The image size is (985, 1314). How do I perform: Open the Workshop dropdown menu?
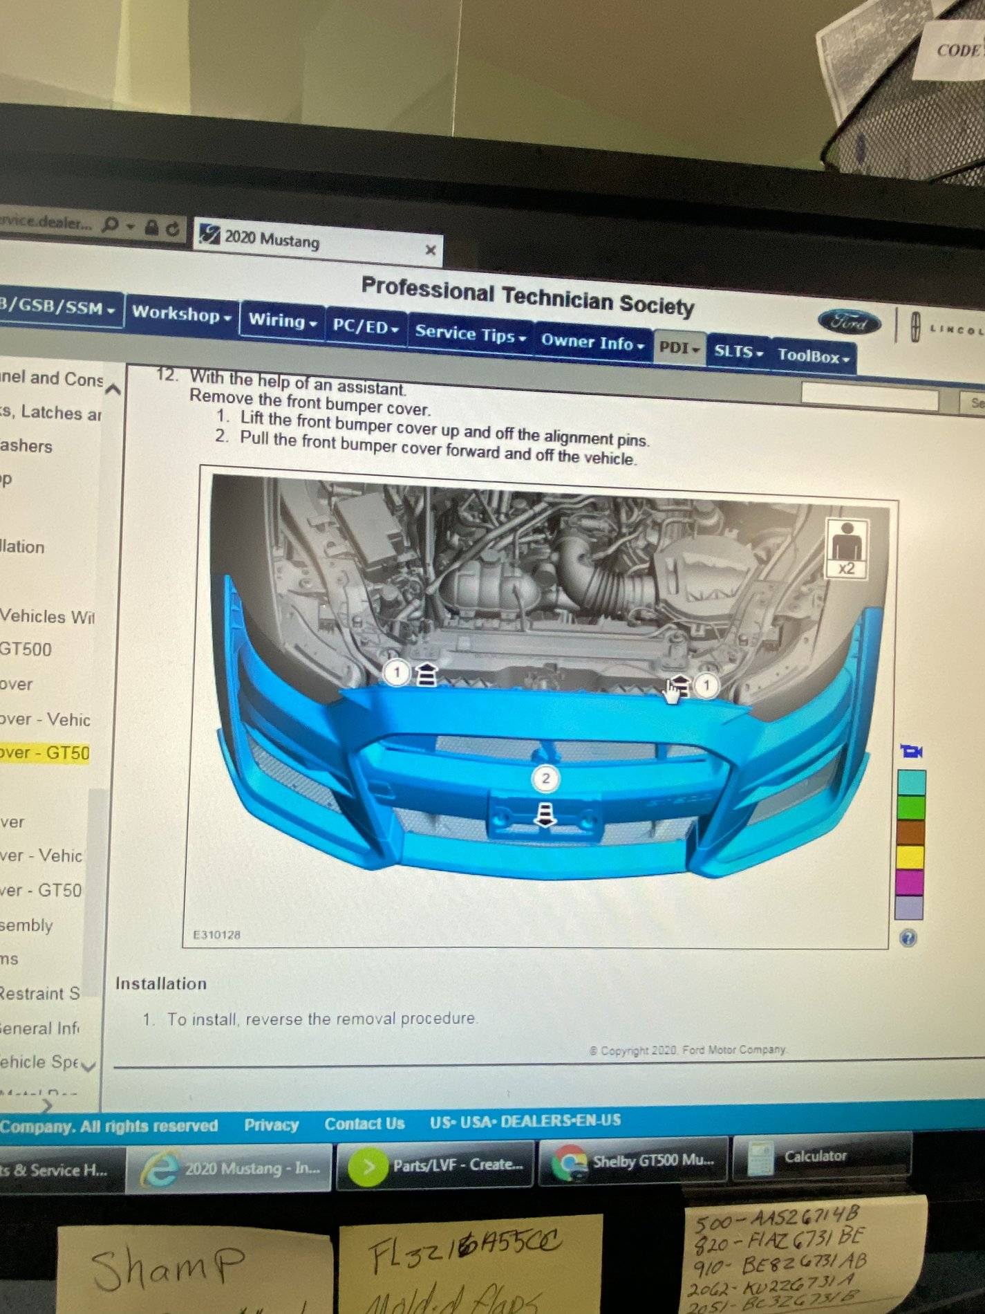pos(182,315)
